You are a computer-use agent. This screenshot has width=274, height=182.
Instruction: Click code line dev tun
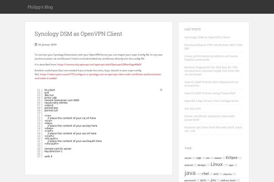click(49, 95)
